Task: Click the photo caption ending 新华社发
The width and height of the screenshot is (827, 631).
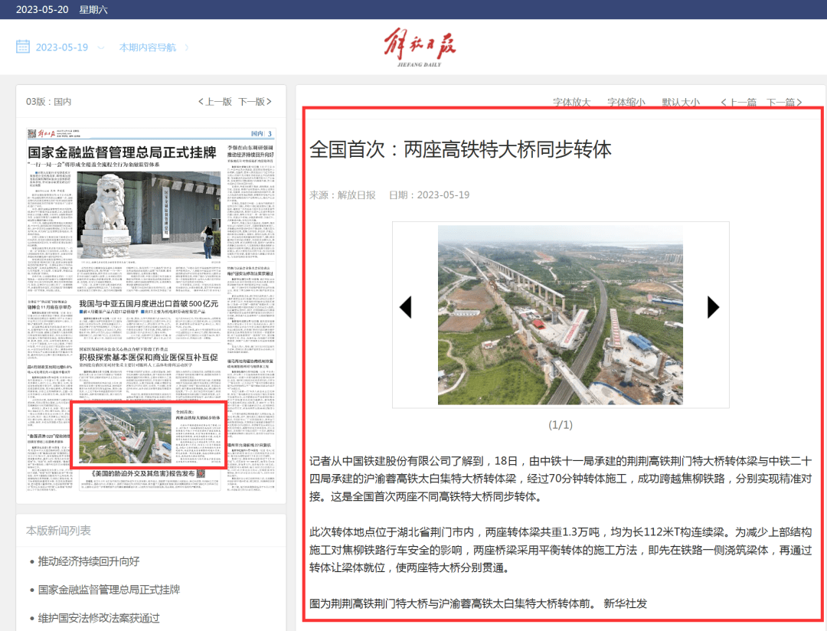Action: tap(478, 603)
